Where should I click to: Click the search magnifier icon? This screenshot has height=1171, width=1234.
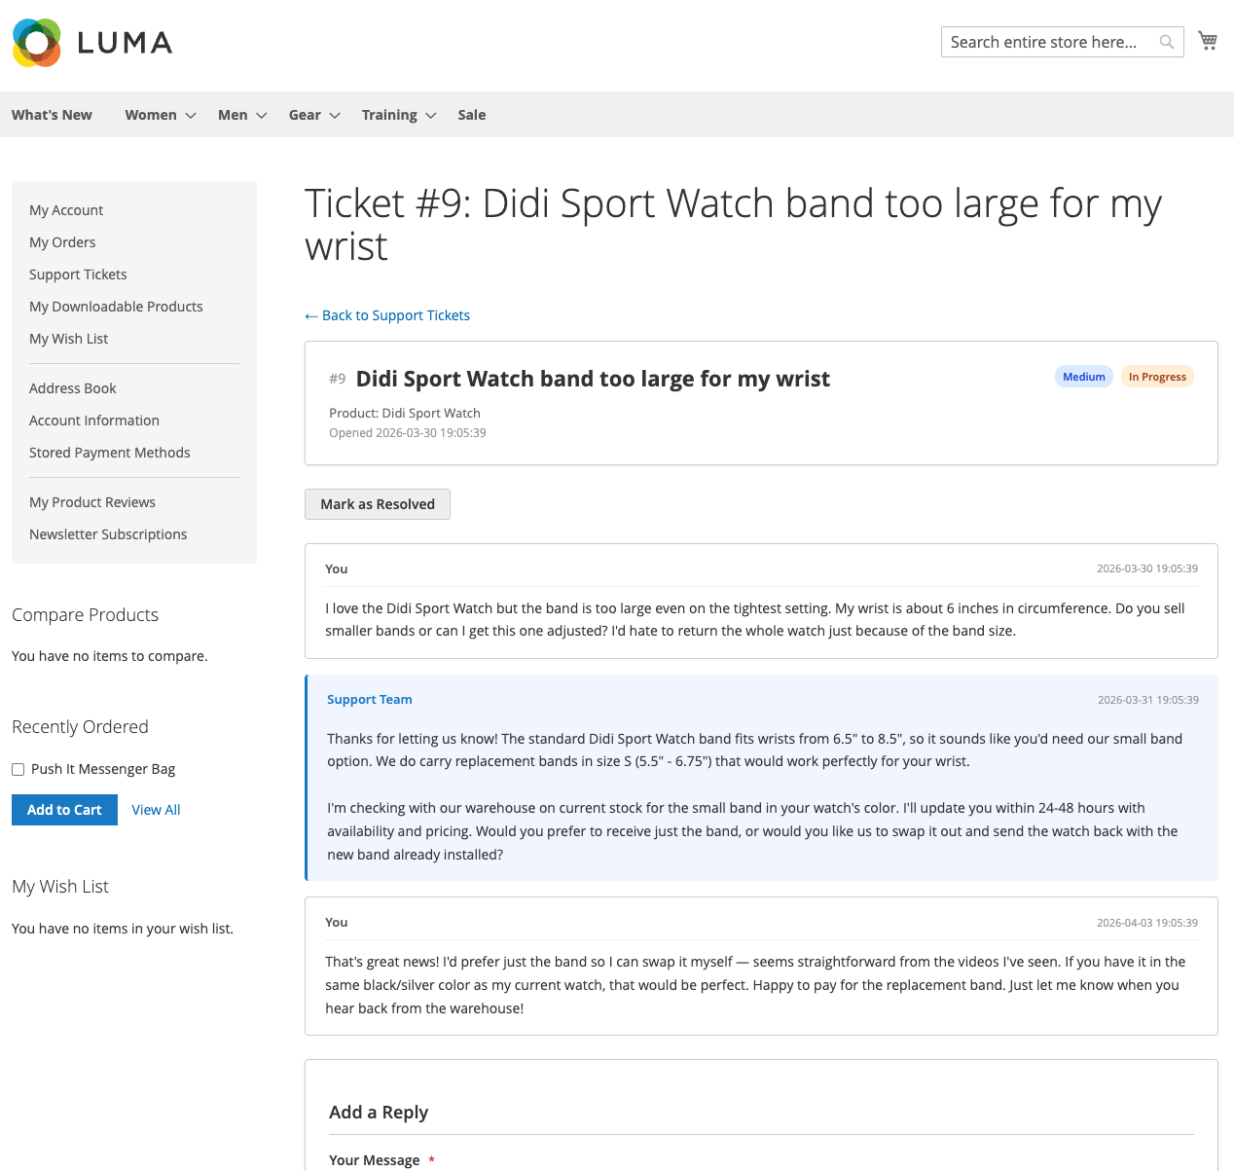coord(1166,42)
